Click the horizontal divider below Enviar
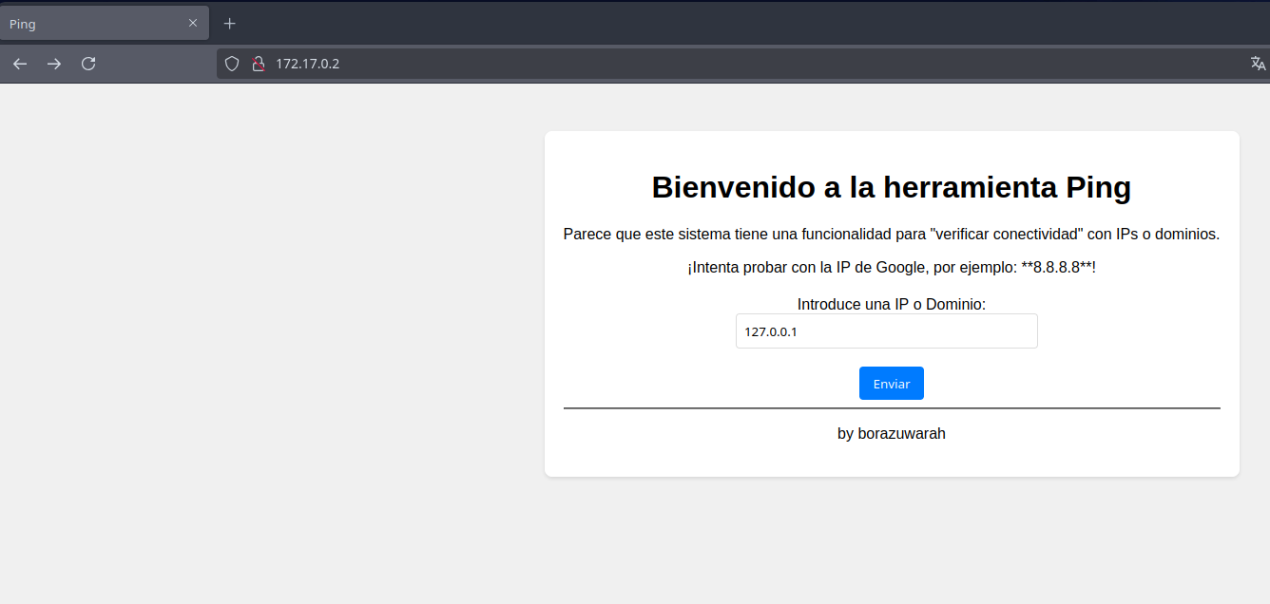Image resolution: width=1270 pixels, height=604 pixels. click(891, 408)
